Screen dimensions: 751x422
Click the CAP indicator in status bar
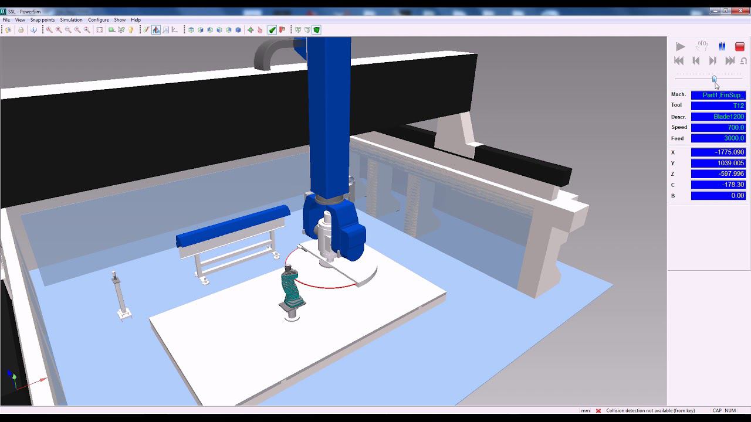[x=717, y=411]
